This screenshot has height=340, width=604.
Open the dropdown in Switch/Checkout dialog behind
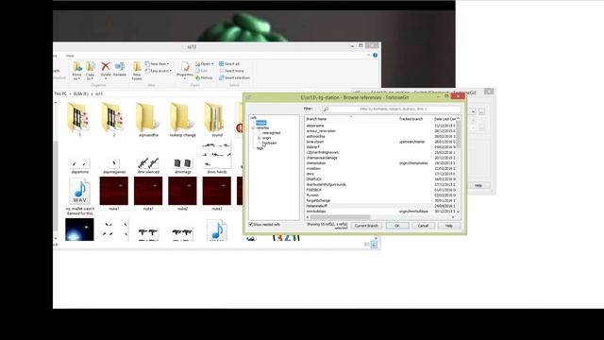pos(473,111)
